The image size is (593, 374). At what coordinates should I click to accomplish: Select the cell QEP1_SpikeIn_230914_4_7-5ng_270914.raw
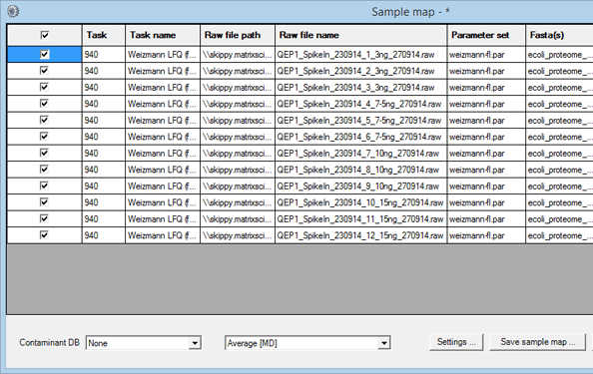360,104
